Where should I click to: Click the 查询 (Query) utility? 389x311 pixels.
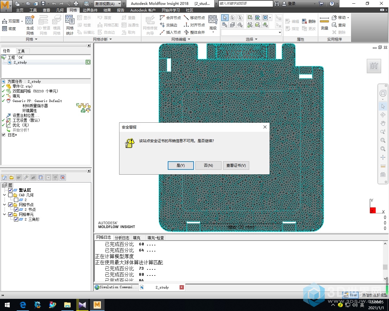coord(339,25)
